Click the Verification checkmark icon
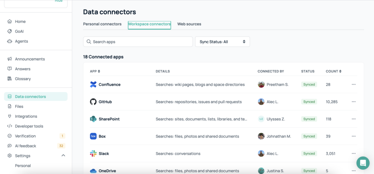Viewport: 374px width, 174px height. tap(9, 136)
